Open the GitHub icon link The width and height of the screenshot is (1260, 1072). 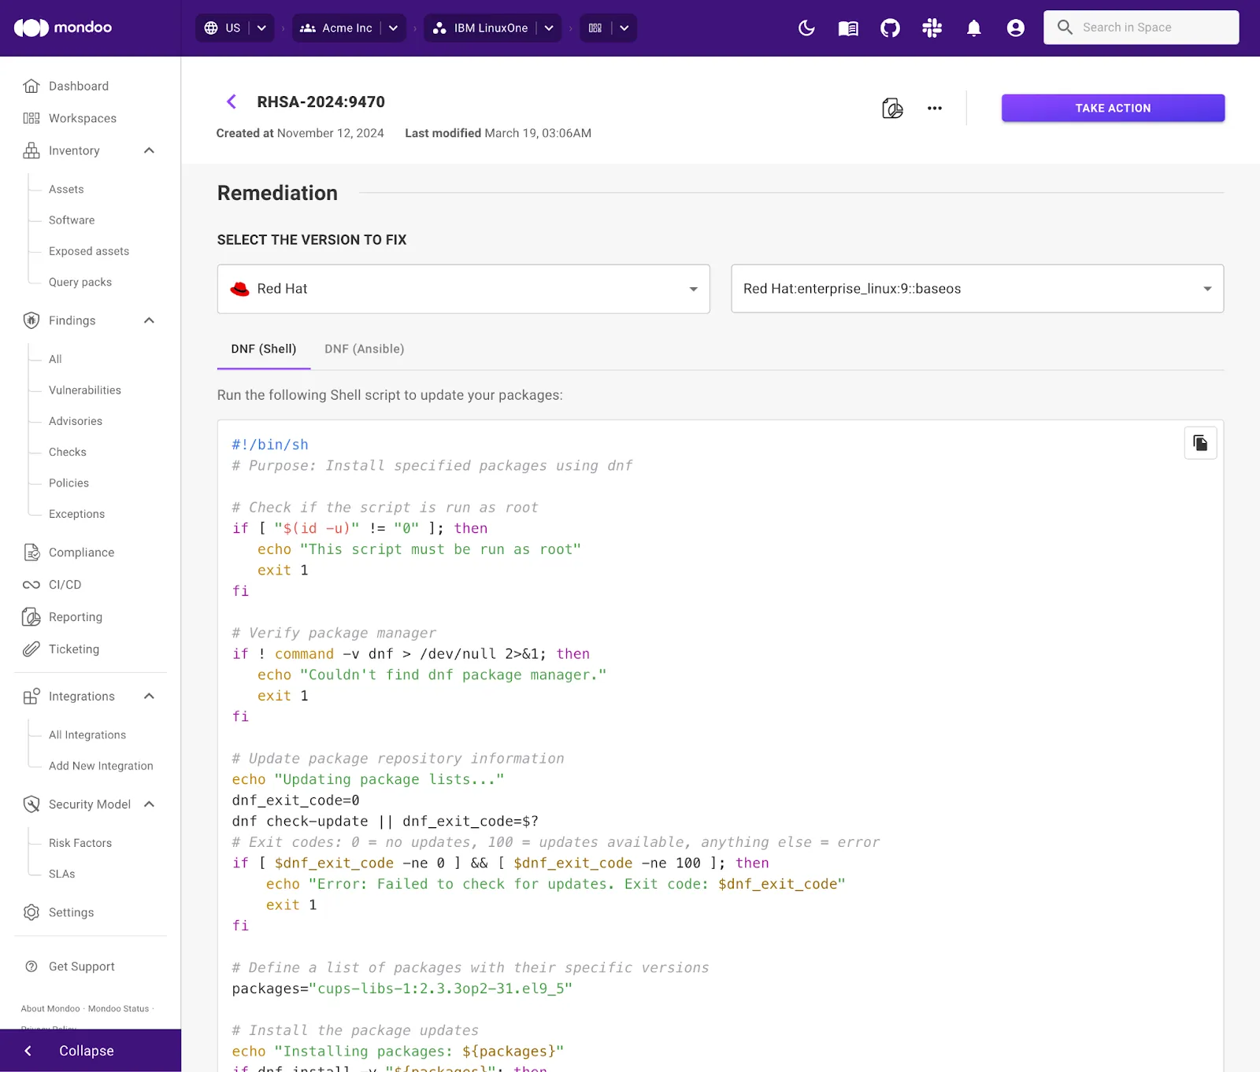(x=890, y=28)
